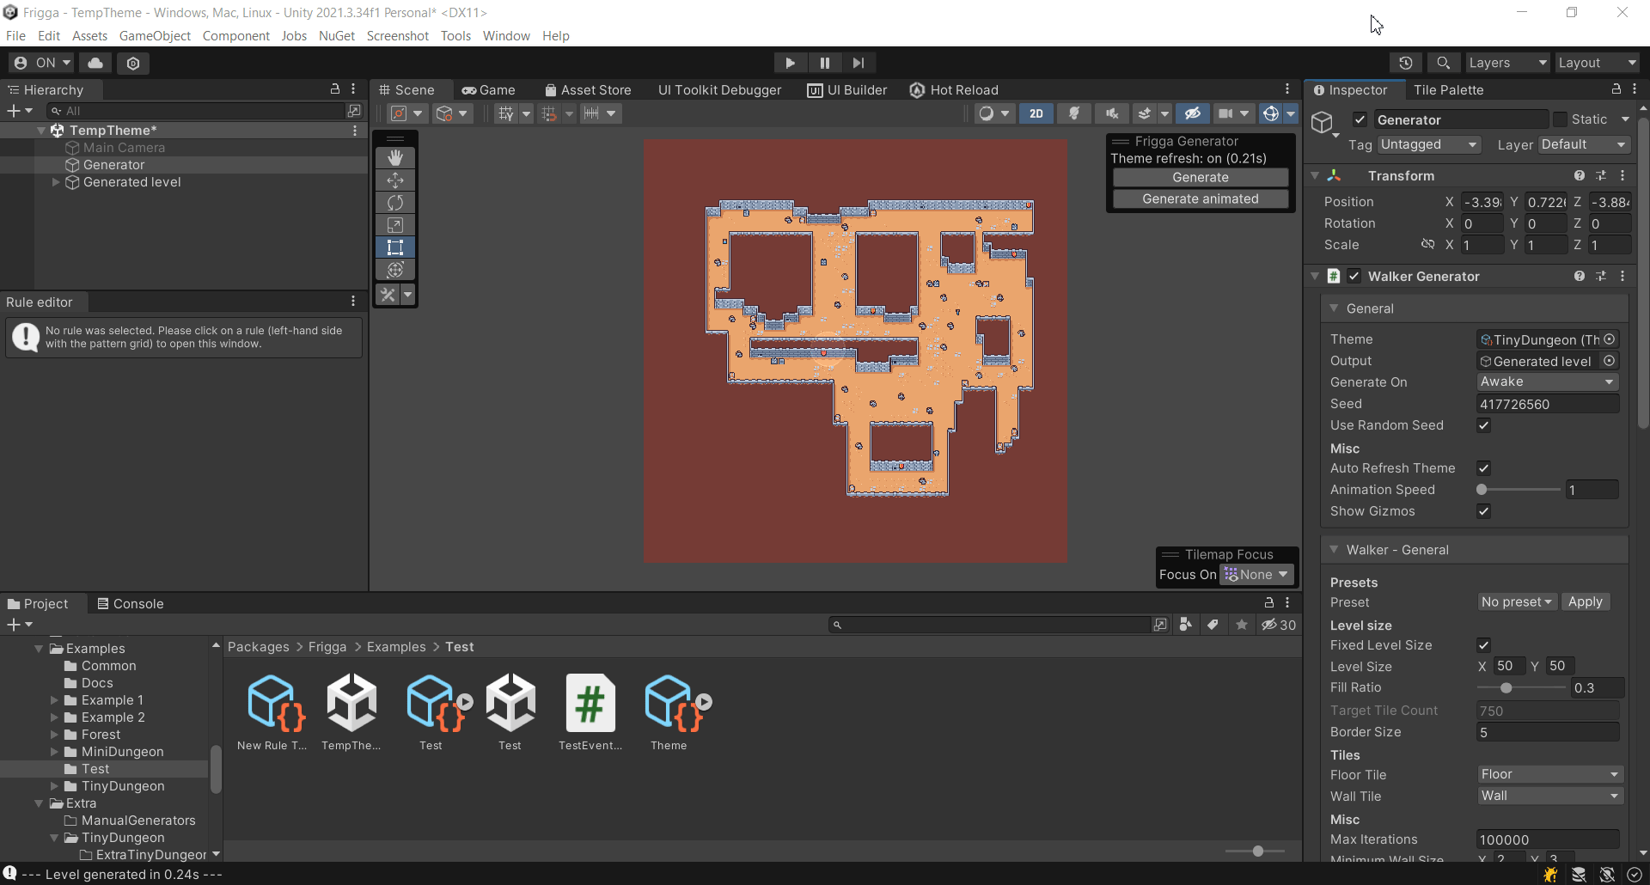Click the Project search field
This screenshot has width=1650, height=885.
click(990, 626)
